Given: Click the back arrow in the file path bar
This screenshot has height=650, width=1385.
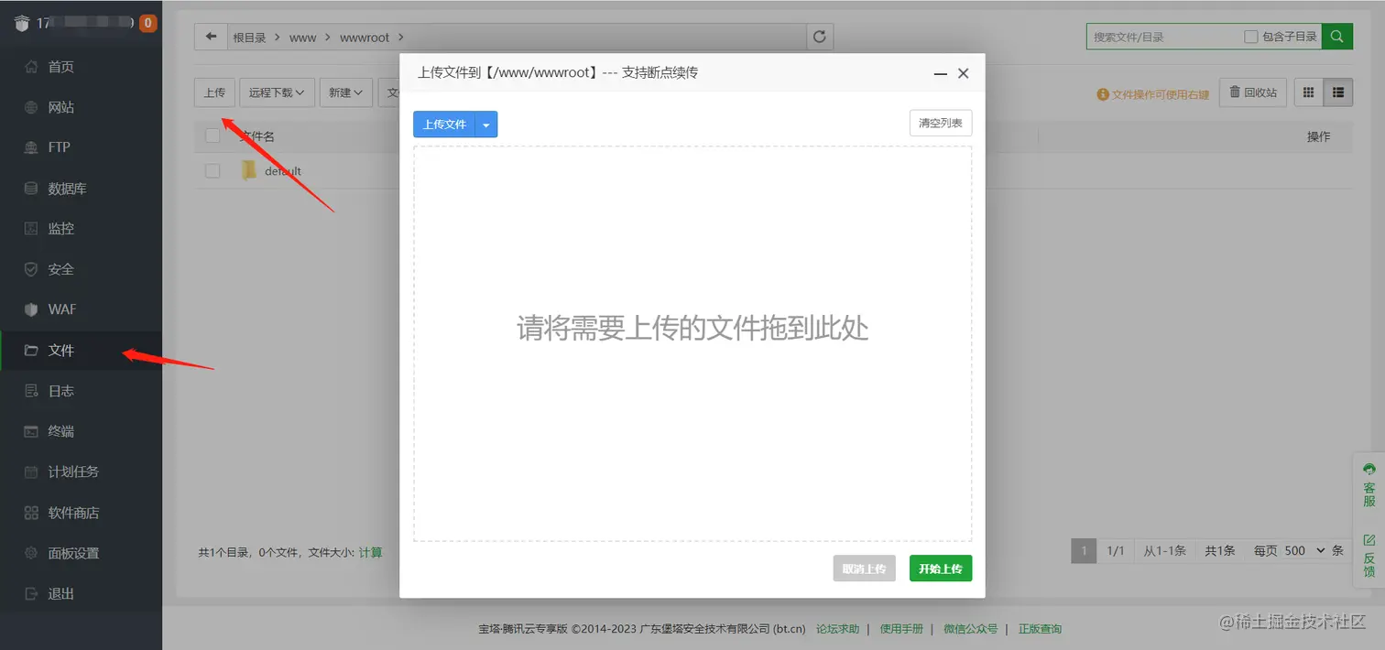Looking at the screenshot, I should 211,36.
